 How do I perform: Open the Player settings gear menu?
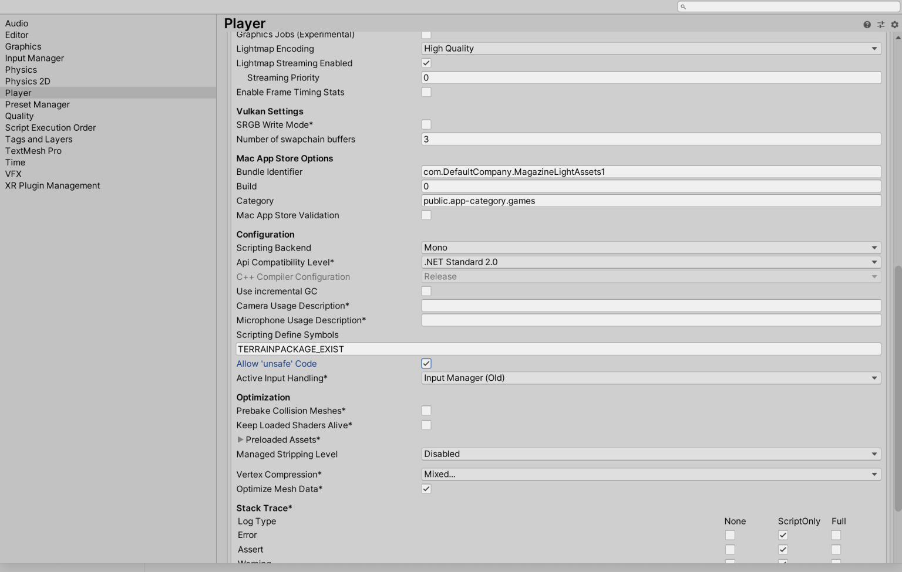[x=894, y=24]
